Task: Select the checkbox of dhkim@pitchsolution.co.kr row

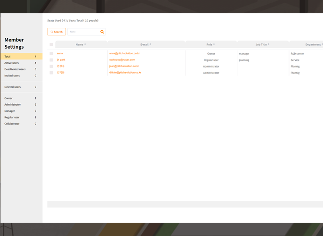Action: click(x=51, y=73)
